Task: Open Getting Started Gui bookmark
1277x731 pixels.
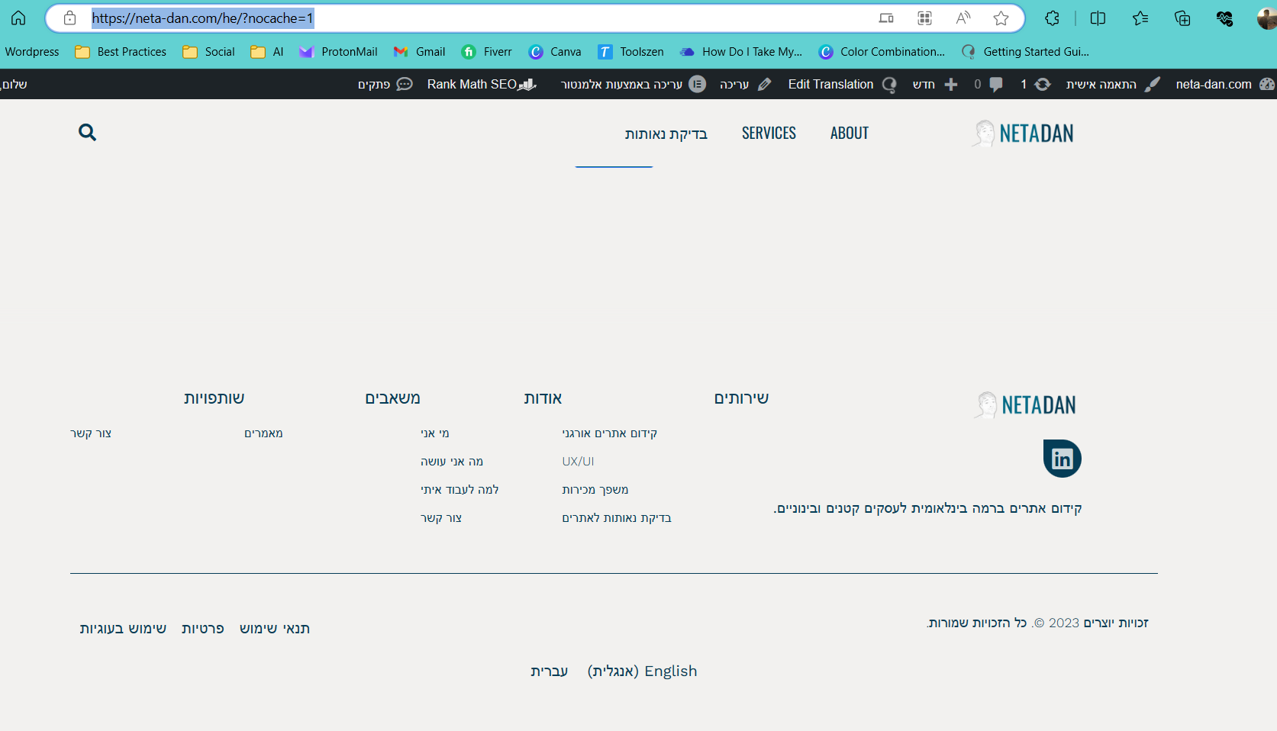Action: point(1025,52)
